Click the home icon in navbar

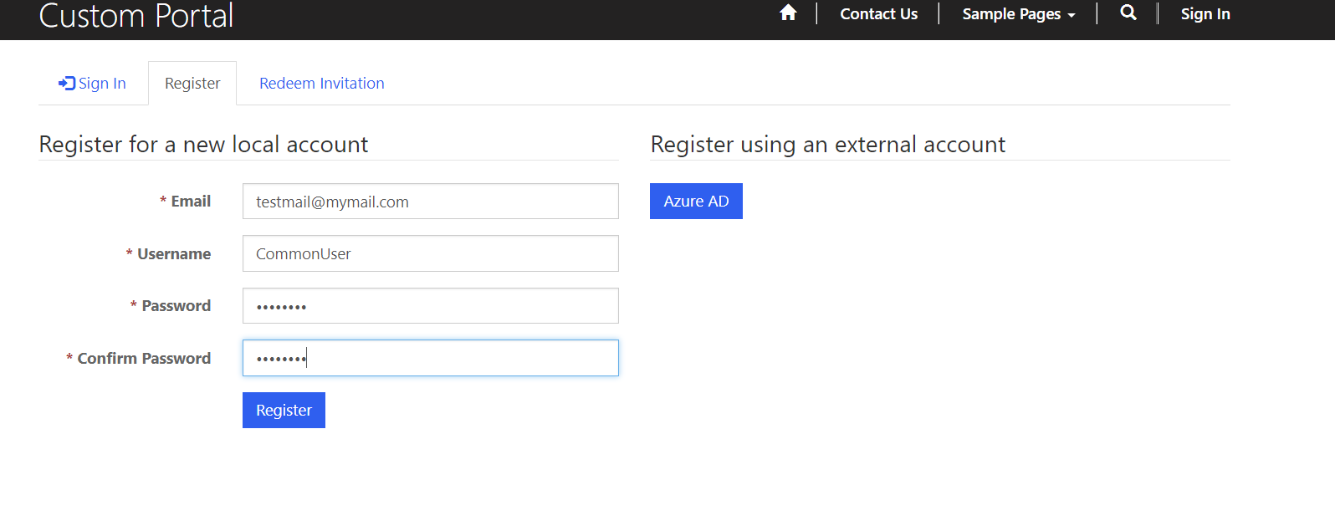pyautogui.click(x=788, y=13)
